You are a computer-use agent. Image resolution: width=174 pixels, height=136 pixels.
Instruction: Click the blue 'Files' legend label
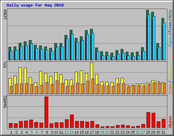click(x=170, y=27)
